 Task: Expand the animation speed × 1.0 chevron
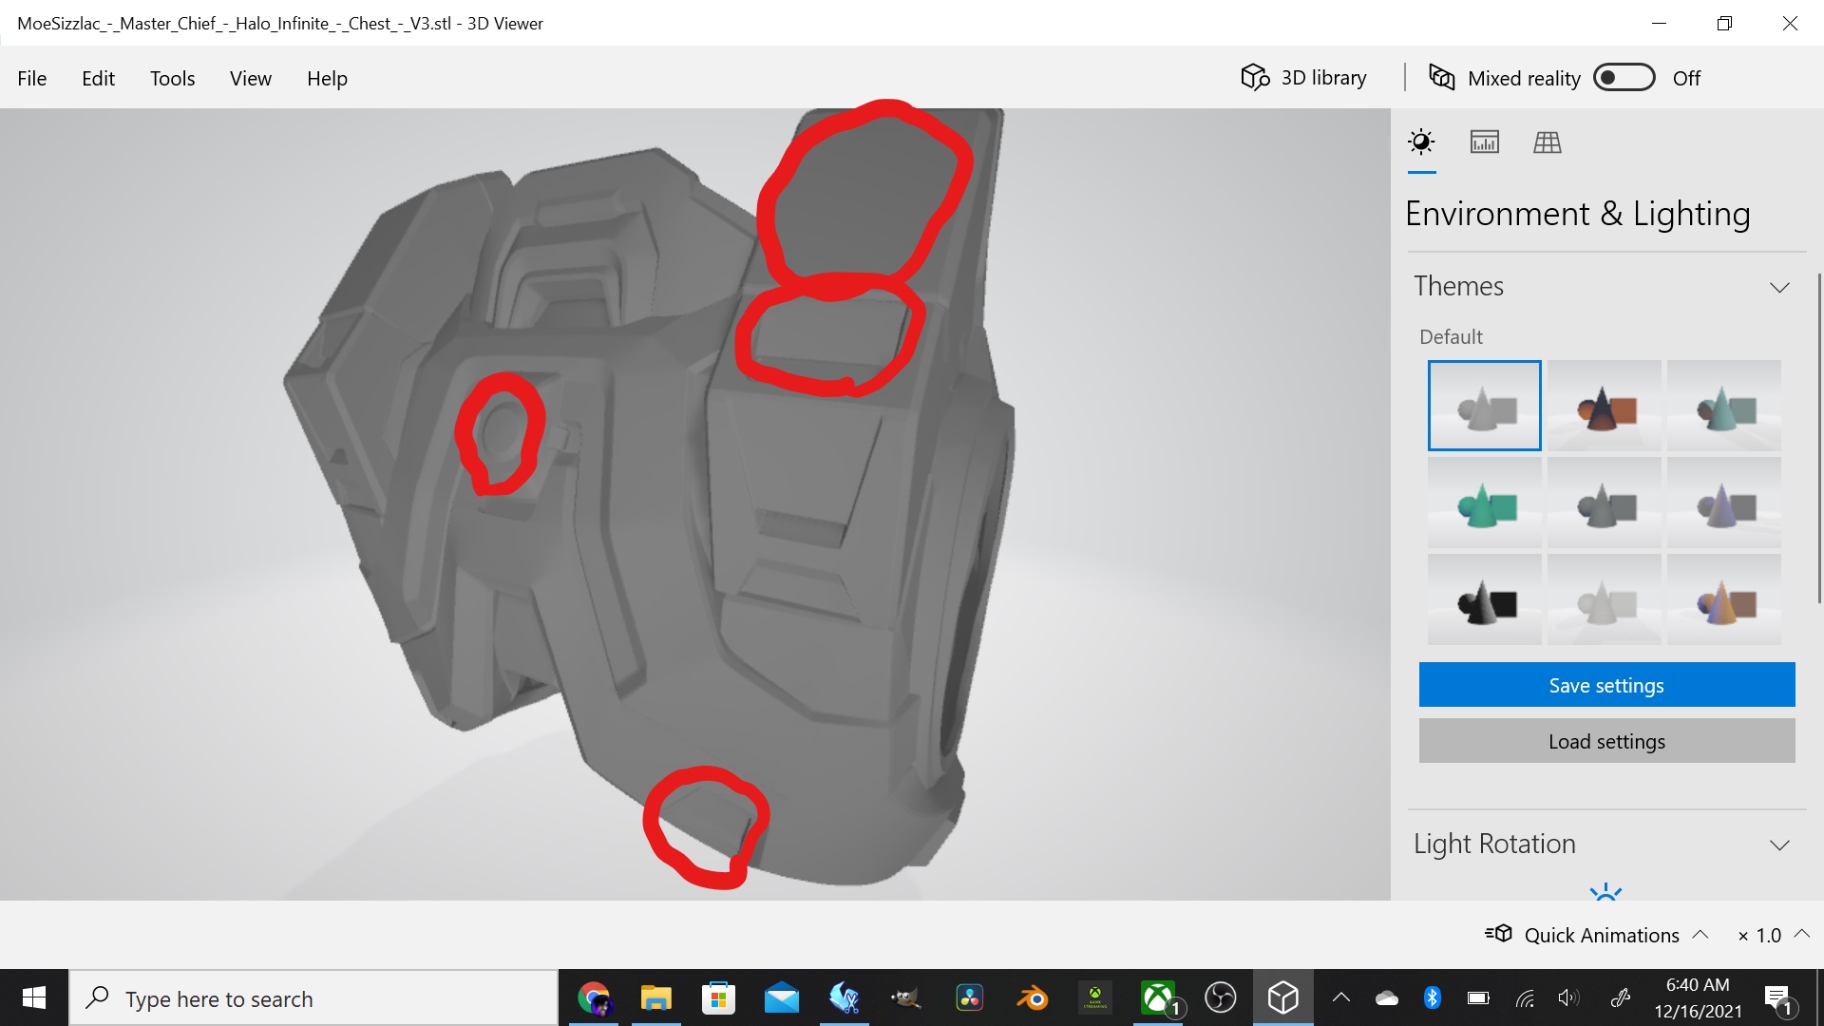click(1801, 934)
